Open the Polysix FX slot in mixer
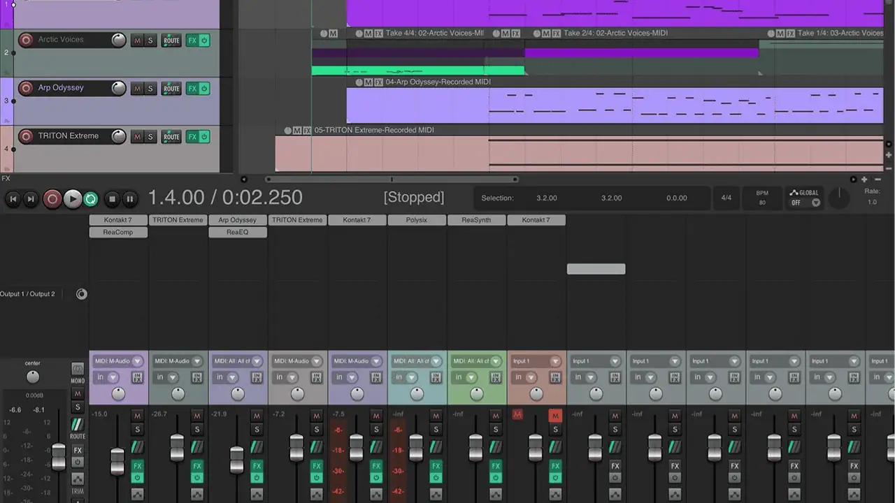This screenshot has width=895, height=503. (417, 220)
